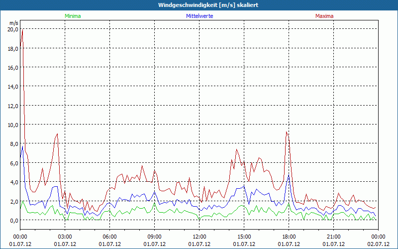The image size is (398, 249).
Task: Click the 18:00 time axis label
Action: pyautogui.click(x=289, y=237)
